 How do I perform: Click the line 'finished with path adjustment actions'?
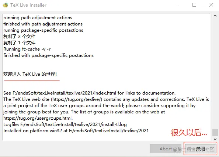point(43,24)
